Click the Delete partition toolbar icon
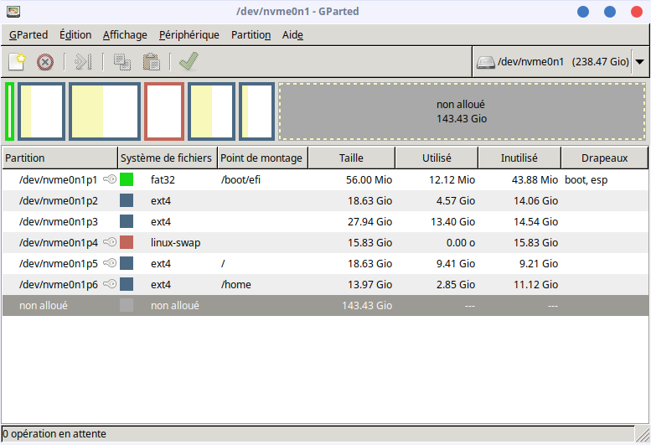The width and height of the screenshot is (651, 445). click(x=45, y=61)
